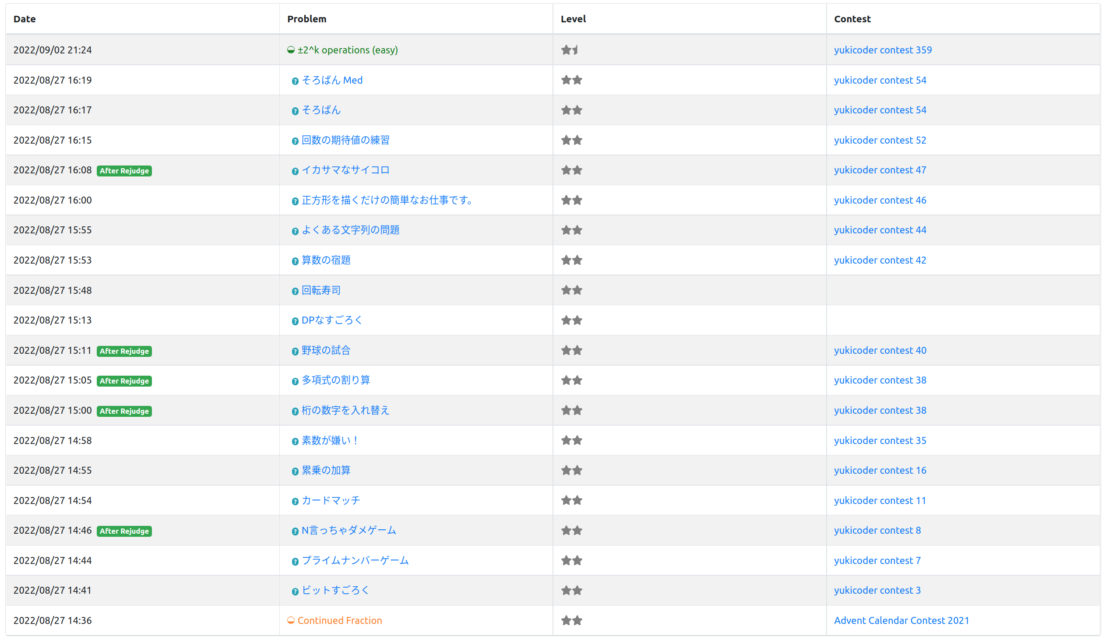This screenshot has height=641, width=1109.
Task: Open the problem 素数が嫌い!
Action: 330,440
